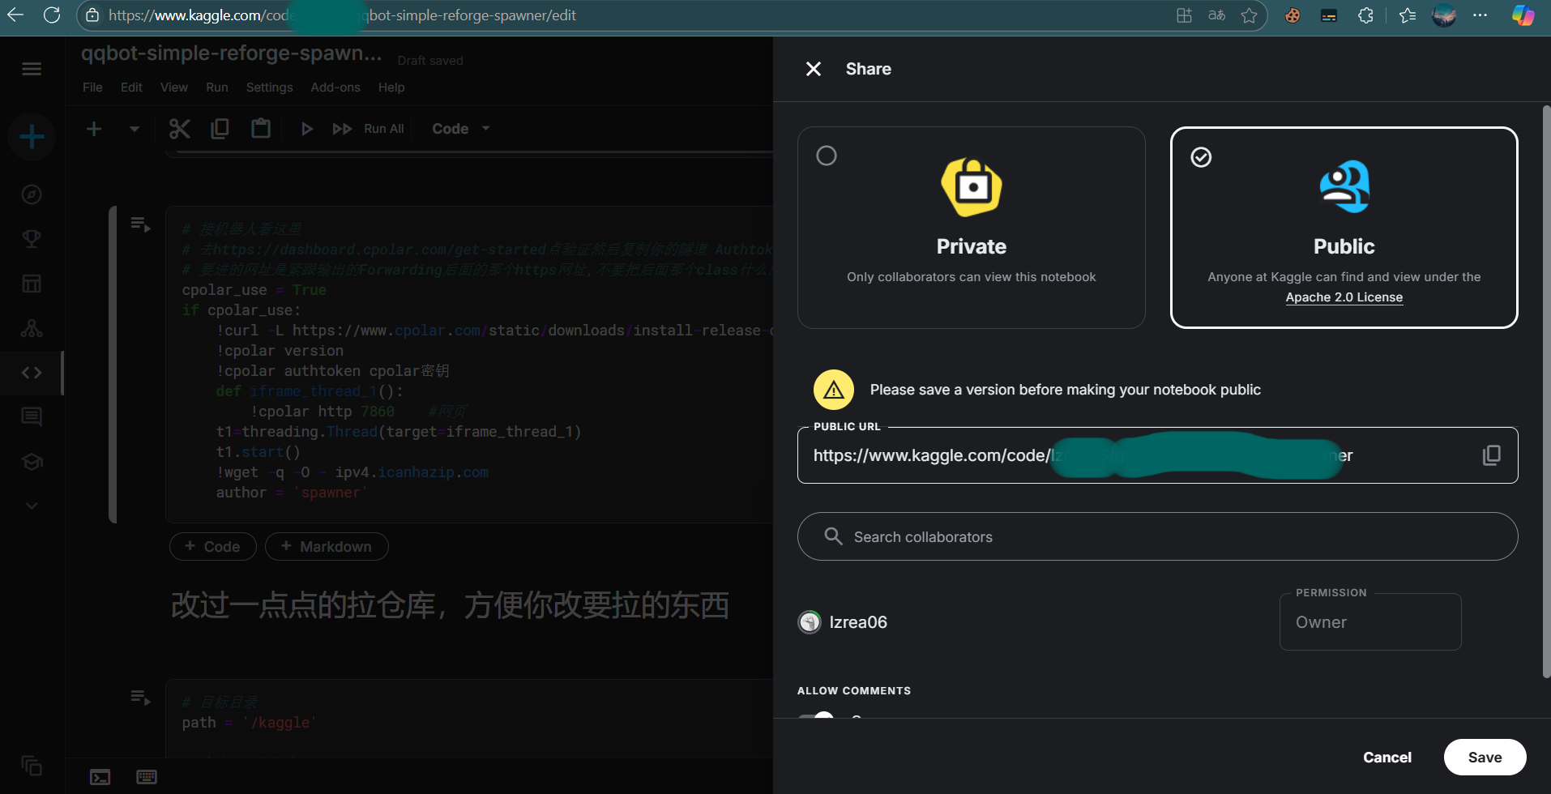Open the Settings menu
This screenshot has height=794, width=1551.
[269, 88]
